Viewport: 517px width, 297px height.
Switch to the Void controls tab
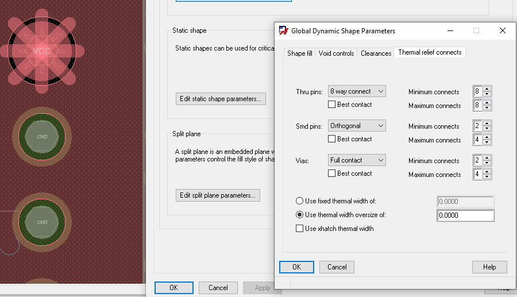(x=336, y=53)
